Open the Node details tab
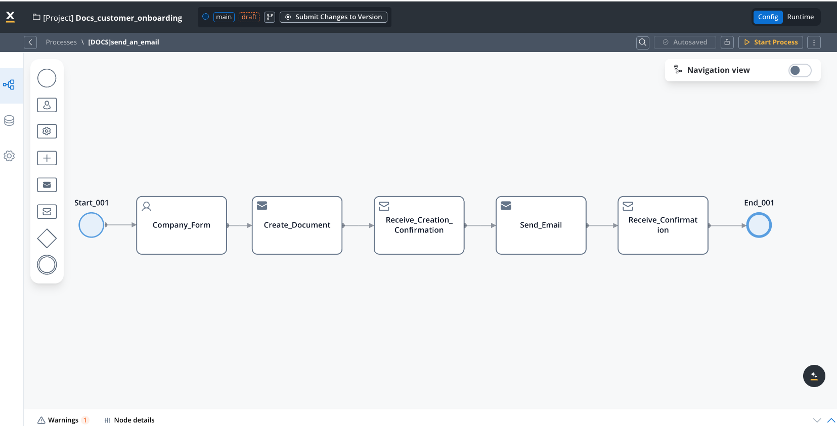 129,420
